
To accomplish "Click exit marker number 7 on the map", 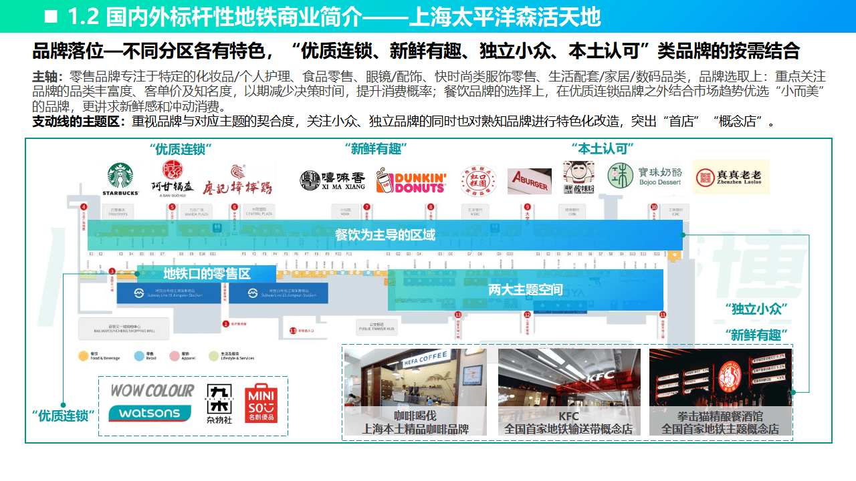I will pyautogui.click(x=366, y=206).
